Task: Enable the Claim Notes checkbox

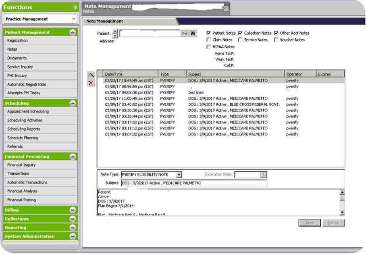Action: pyautogui.click(x=208, y=40)
